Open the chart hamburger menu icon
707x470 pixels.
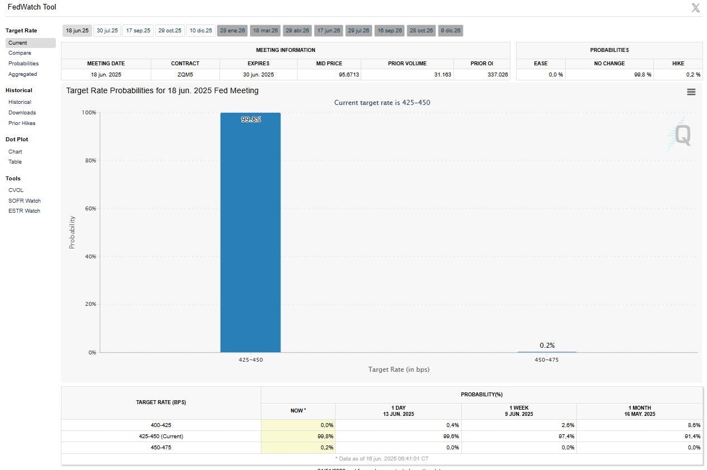[x=691, y=92]
